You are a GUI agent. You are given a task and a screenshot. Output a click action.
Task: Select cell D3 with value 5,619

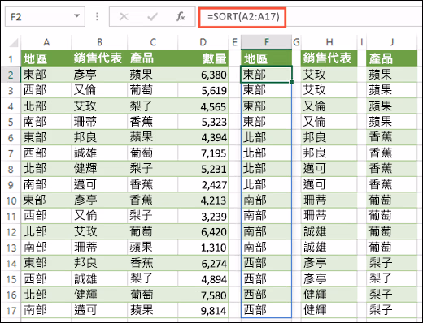point(203,90)
